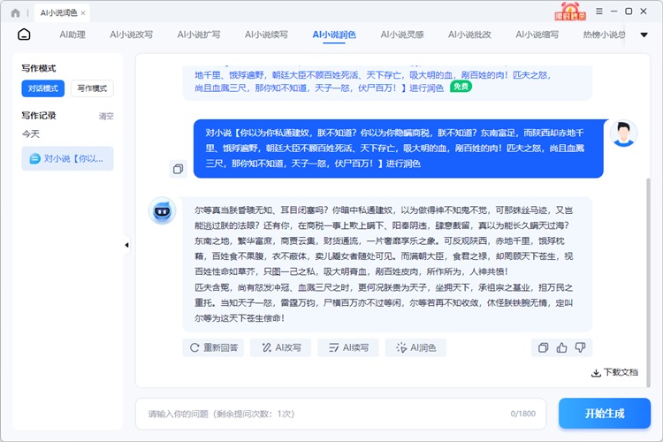Focus the question input field
This screenshot has height=442, width=663.
coord(341,414)
